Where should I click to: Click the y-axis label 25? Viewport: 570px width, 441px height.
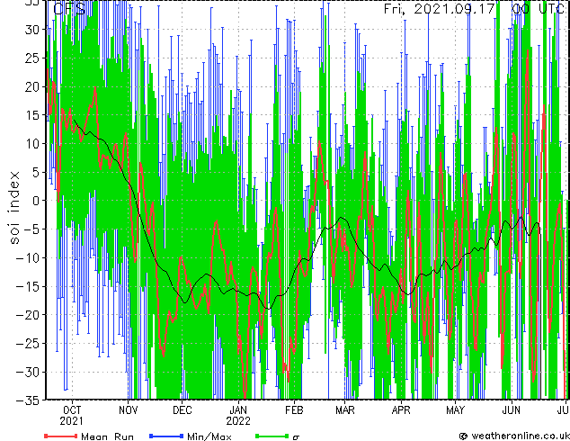[32, 58]
